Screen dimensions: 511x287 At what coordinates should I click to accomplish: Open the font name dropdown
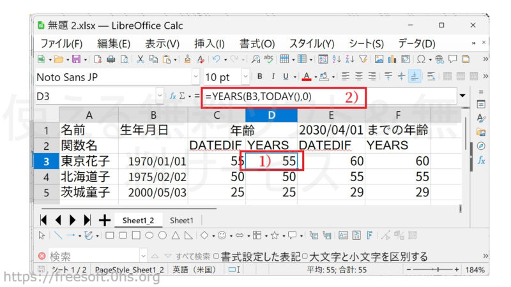(195, 77)
